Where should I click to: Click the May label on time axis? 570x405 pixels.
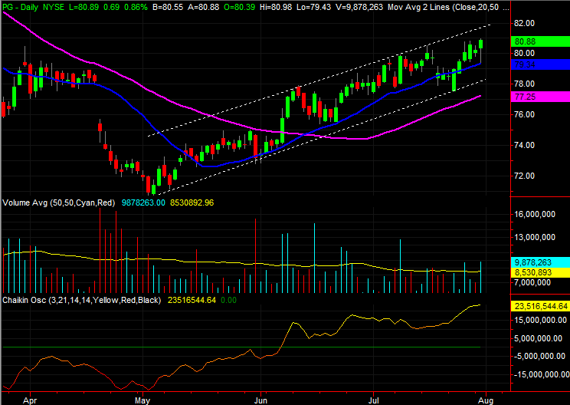point(142,400)
